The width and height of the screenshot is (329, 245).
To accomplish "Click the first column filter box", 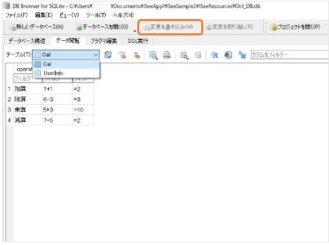I will pyautogui.click(x=28, y=78).
